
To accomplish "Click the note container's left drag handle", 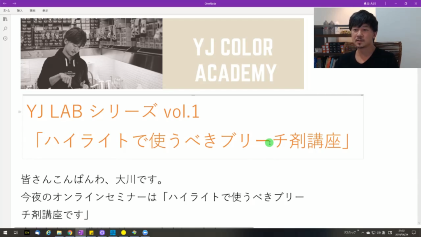I will click(x=19, y=112).
